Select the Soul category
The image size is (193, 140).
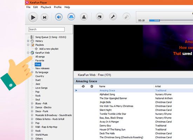click(x=38, y=100)
